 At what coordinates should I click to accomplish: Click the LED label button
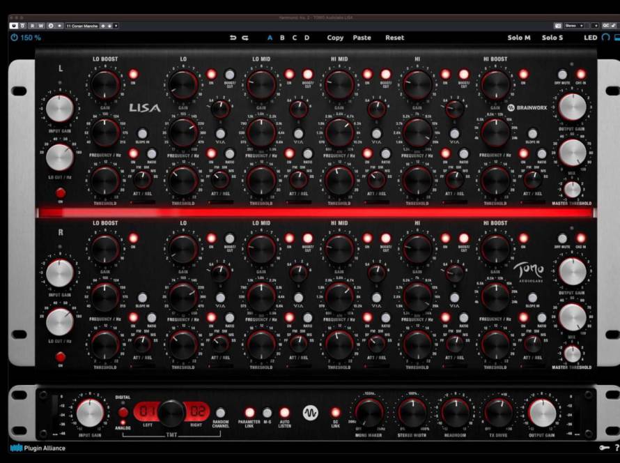pyautogui.click(x=590, y=38)
